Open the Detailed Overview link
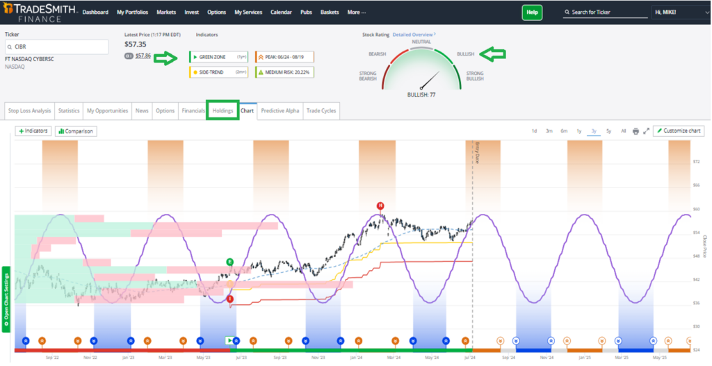Viewport: 712px width, 366px height. (414, 35)
